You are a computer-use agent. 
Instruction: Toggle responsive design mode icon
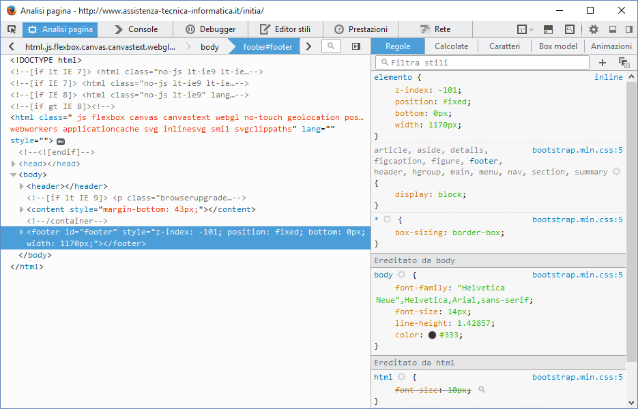(570, 29)
